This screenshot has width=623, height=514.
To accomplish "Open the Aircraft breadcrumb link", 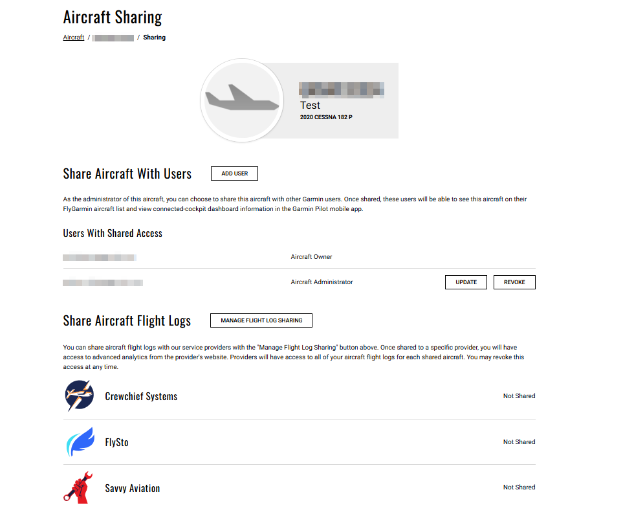I will 74,38.
